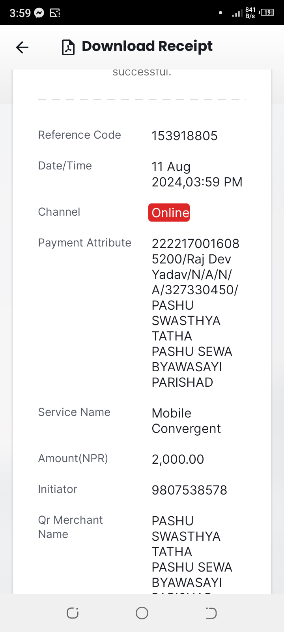Tap the back arrow icon

coord(22,47)
